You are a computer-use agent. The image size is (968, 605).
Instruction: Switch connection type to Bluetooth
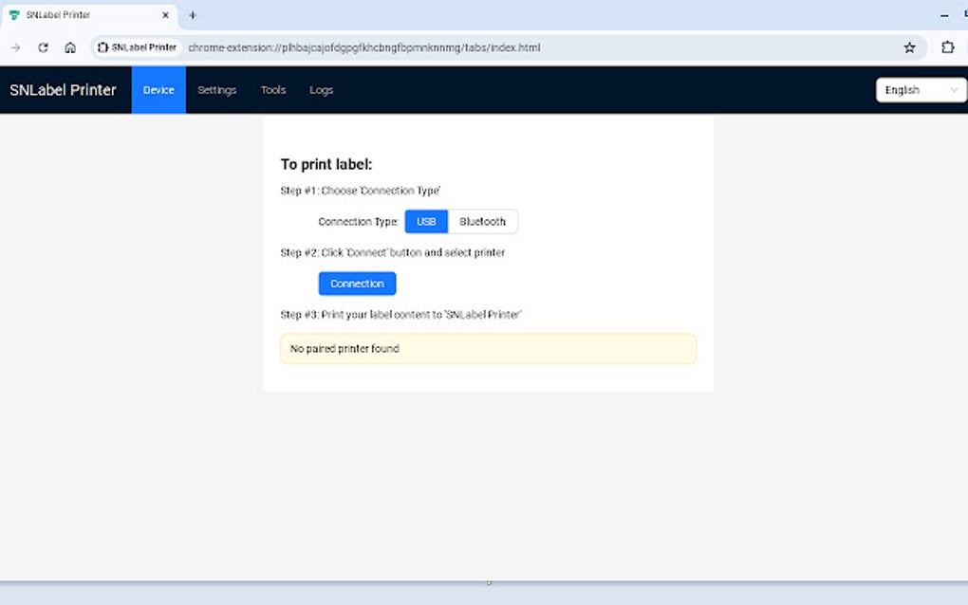[483, 221]
